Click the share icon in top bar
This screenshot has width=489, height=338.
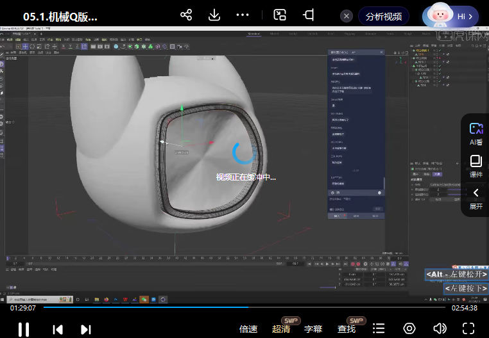(x=186, y=15)
